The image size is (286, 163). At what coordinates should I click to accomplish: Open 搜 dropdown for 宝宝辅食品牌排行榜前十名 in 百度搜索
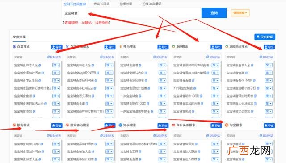point(56,88)
